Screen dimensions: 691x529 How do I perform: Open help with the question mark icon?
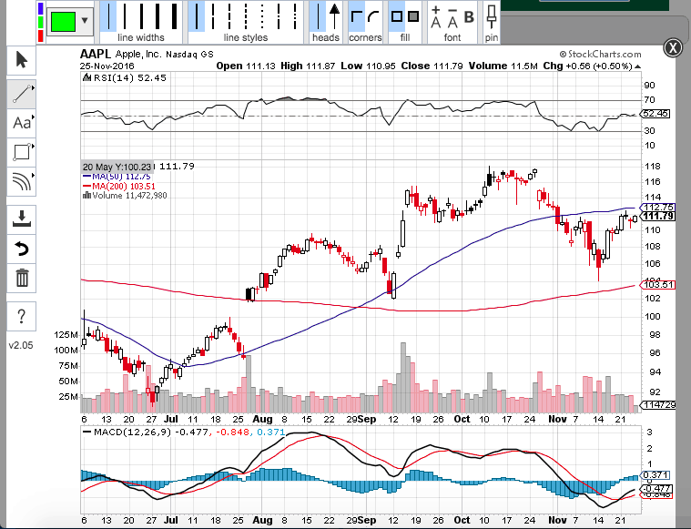click(x=21, y=317)
